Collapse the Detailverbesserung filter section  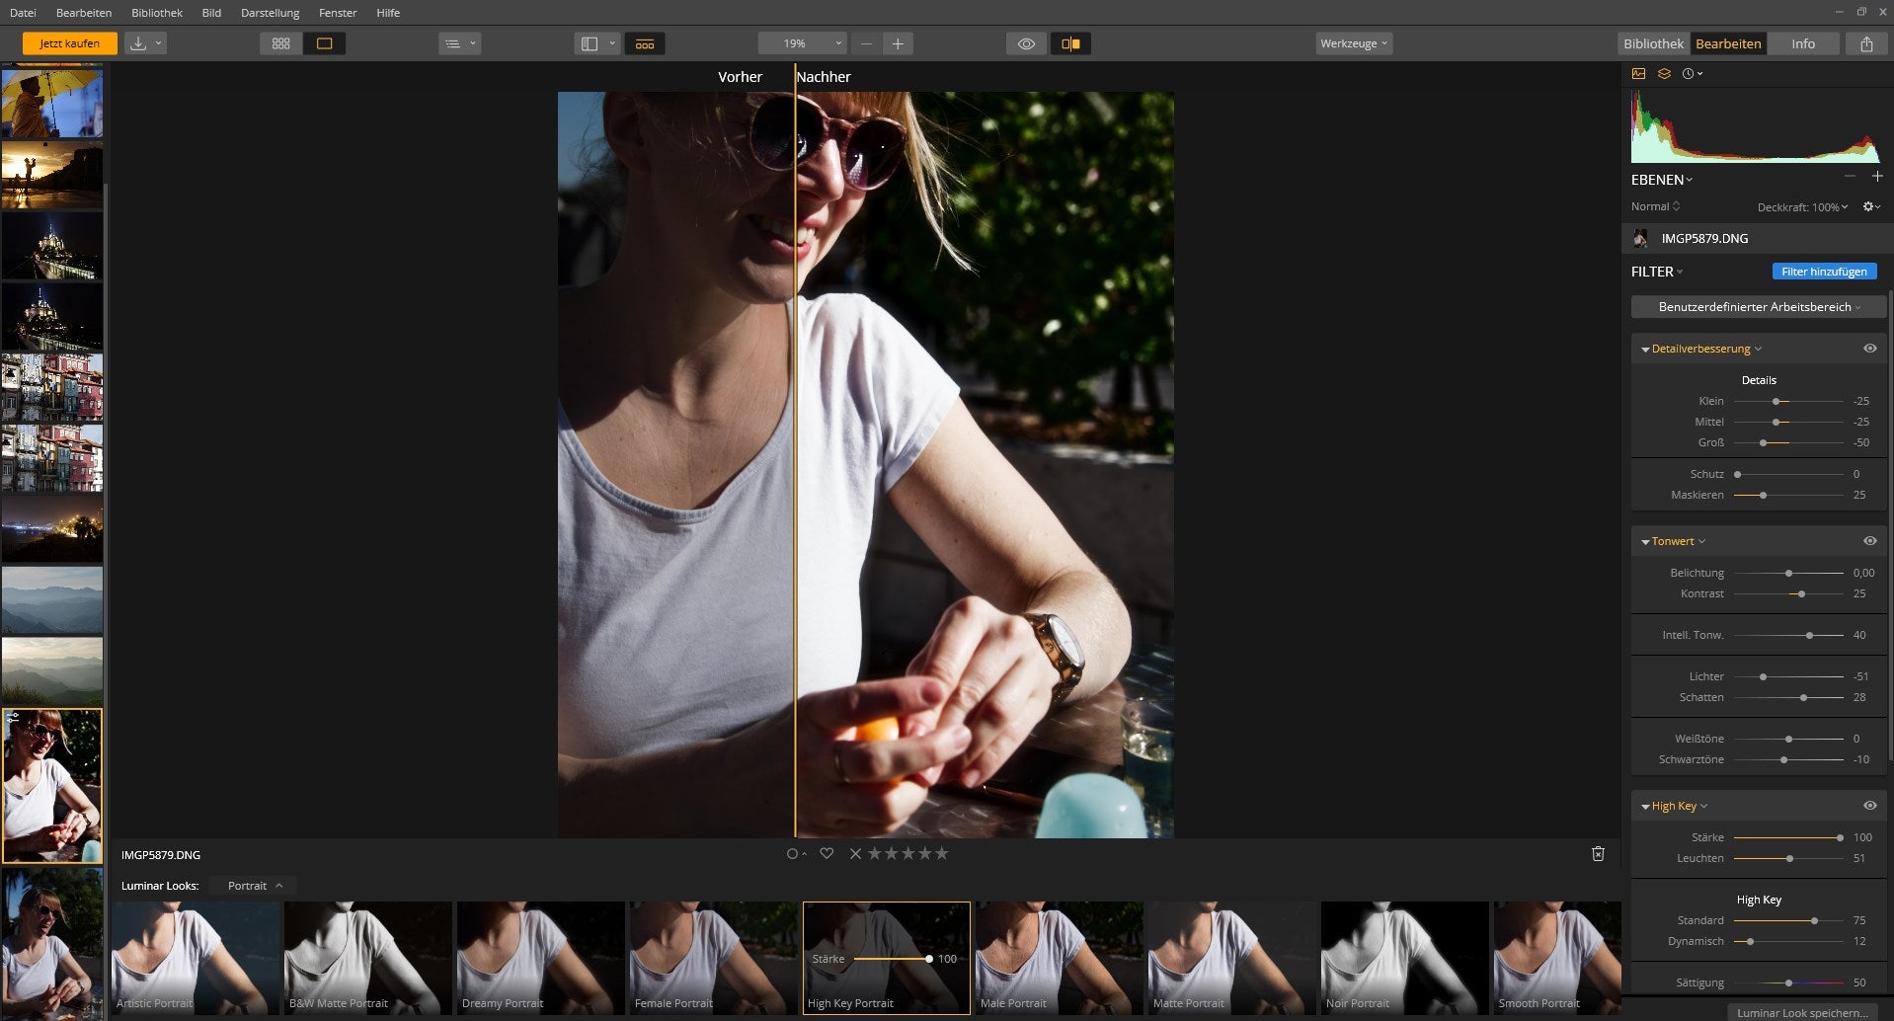click(x=1645, y=350)
